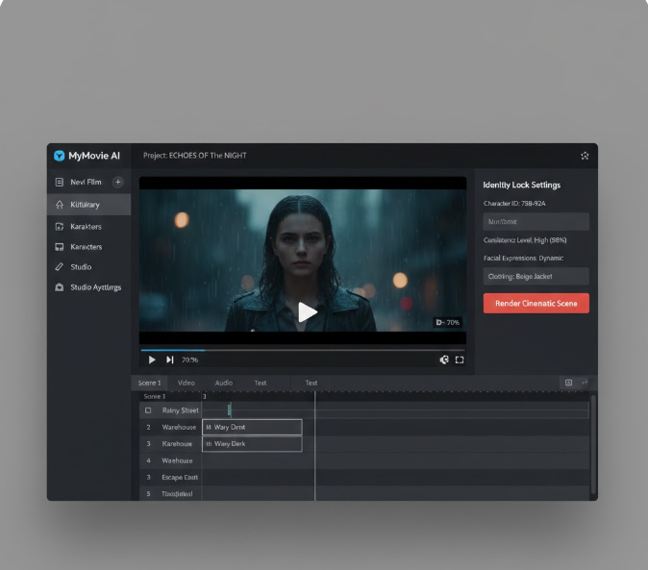This screenshot has width=648, height=570.
Task: Go to the Karakters sidebar section
Action: [88, 226]
